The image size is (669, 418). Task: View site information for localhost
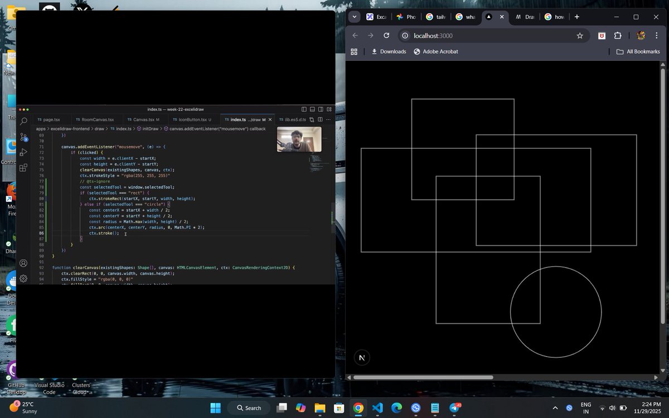pyautogui.click(x=405, y=36)
